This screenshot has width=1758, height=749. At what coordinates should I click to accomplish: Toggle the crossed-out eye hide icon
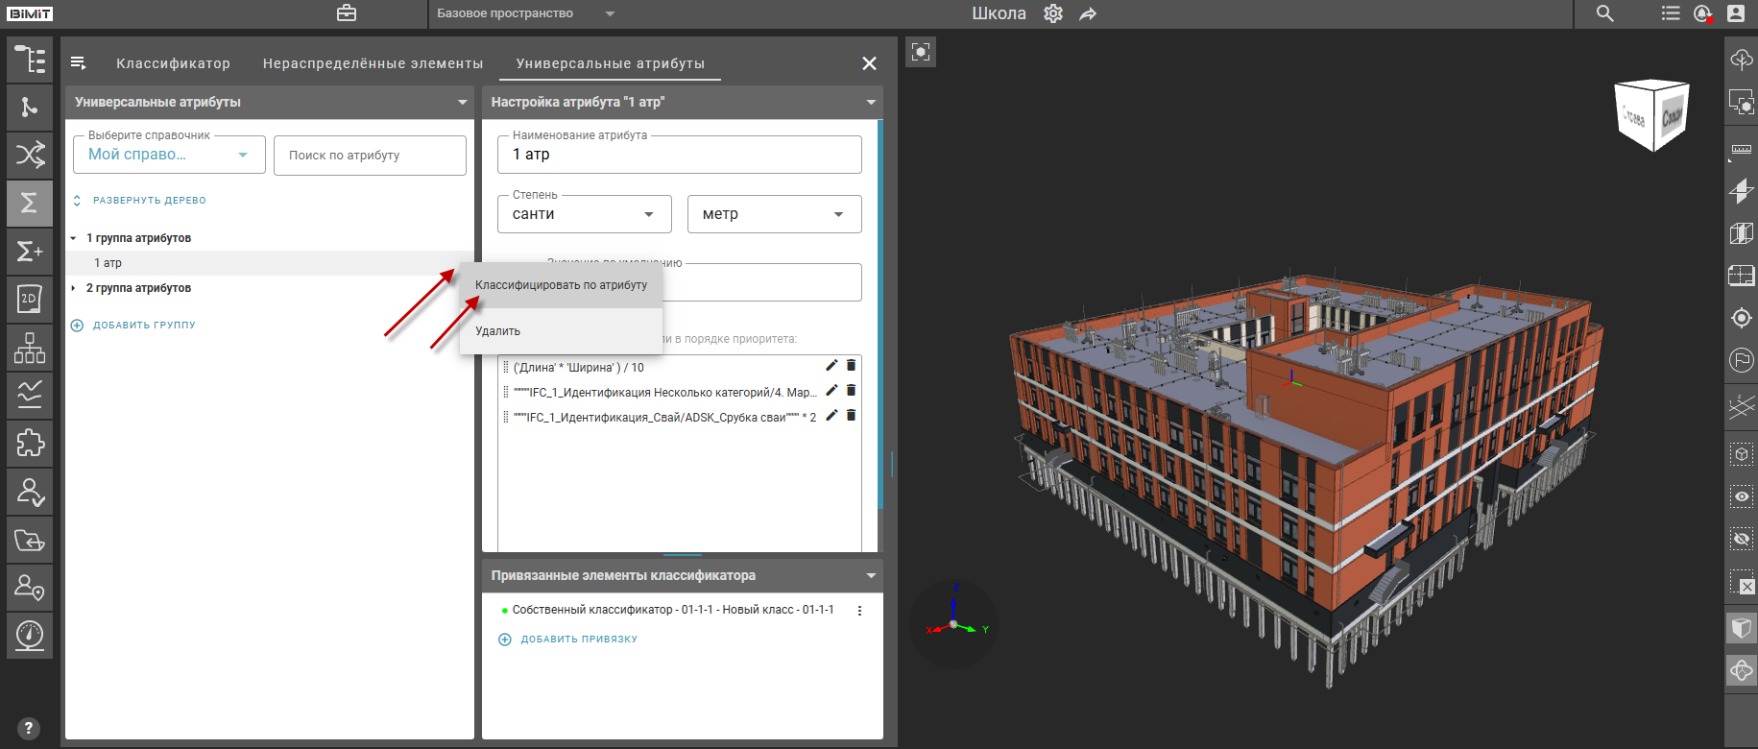pyautogui.click(x=1741, y=539)
